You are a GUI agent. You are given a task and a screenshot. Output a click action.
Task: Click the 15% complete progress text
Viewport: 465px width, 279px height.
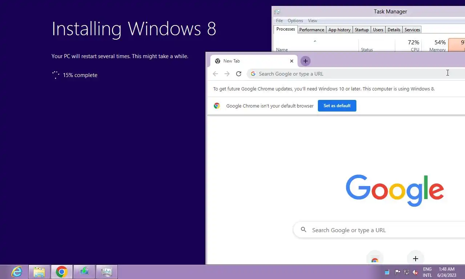coord(80,75)
